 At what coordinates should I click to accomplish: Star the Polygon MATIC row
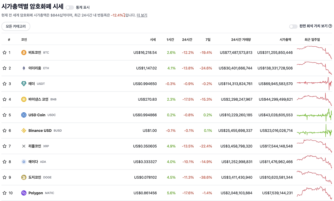tap(4, 193)
